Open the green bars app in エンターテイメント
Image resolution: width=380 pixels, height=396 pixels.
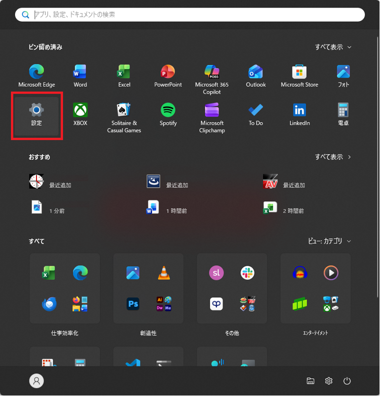[x=300, y=304]
